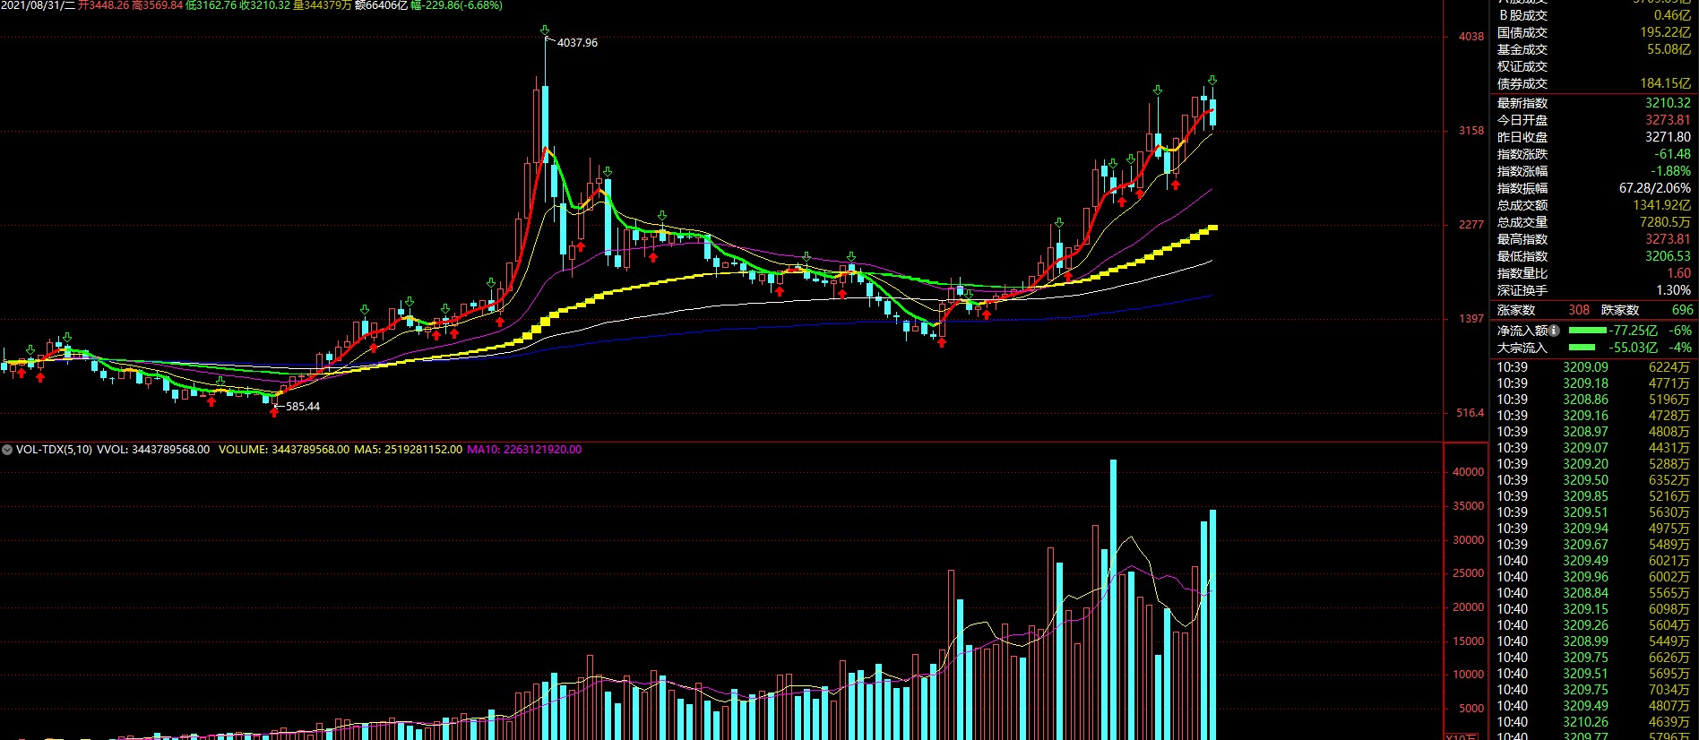Click the -77.25亿 net inflow value
Screen dimensions: 1699x740
click(x=1634, y=331)
